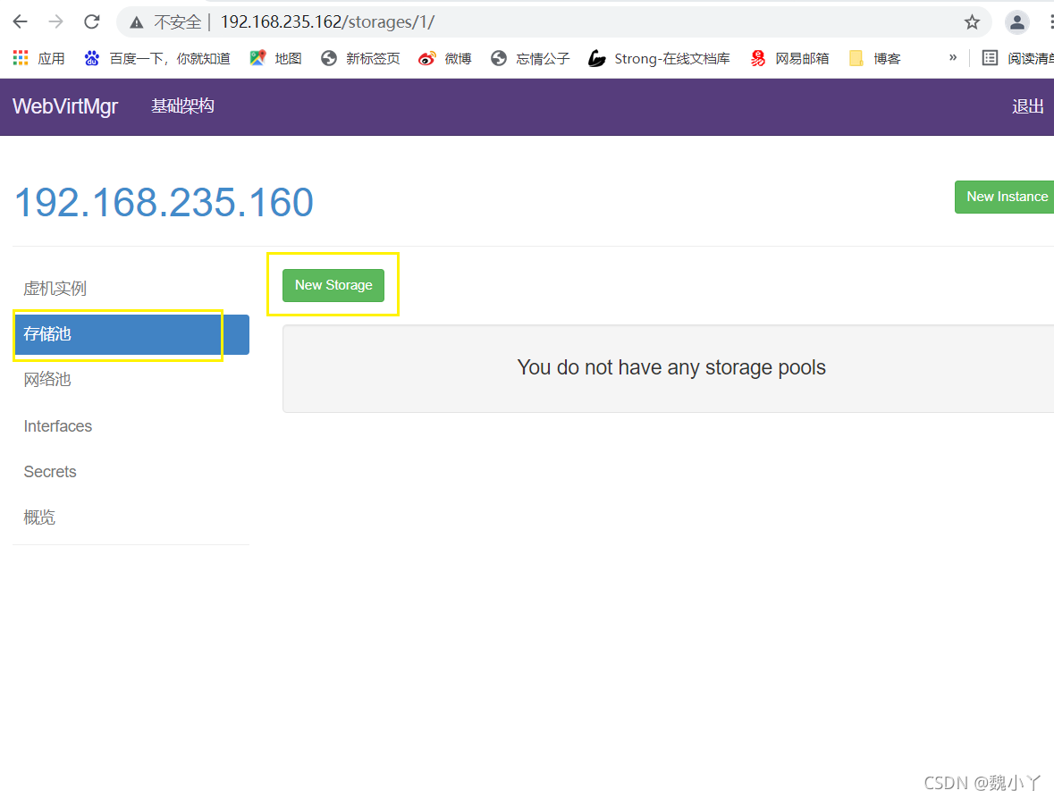Open Interfaces in the sidebar

tap(131, 426)
